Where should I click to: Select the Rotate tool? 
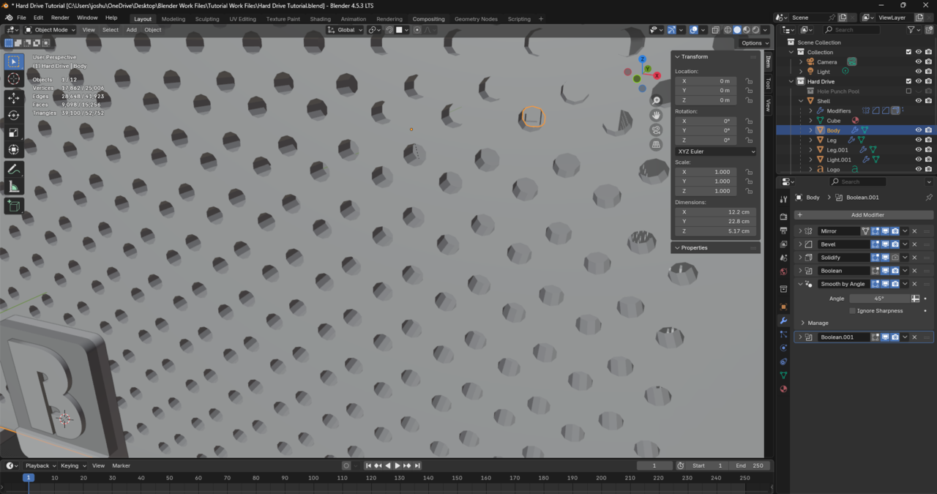[x=13, y=115]
